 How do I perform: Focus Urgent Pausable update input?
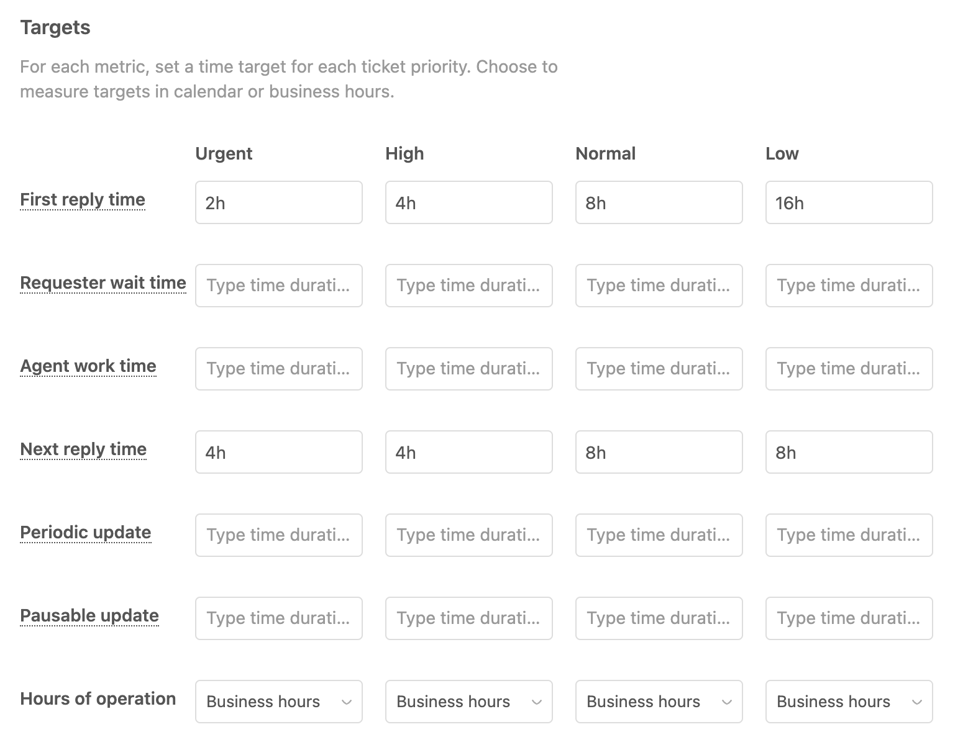click(278, 618)
